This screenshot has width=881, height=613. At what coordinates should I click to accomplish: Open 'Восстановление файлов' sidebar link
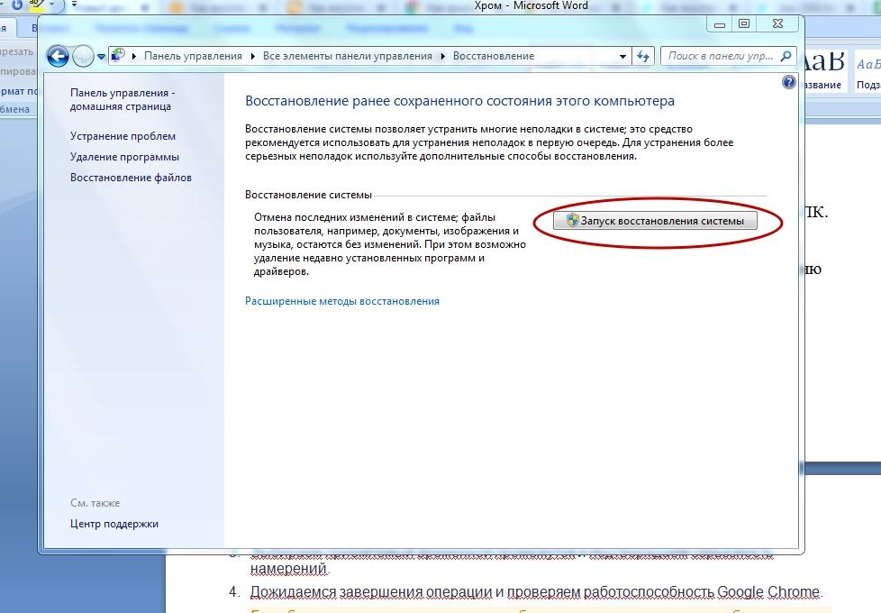(131, 178)
